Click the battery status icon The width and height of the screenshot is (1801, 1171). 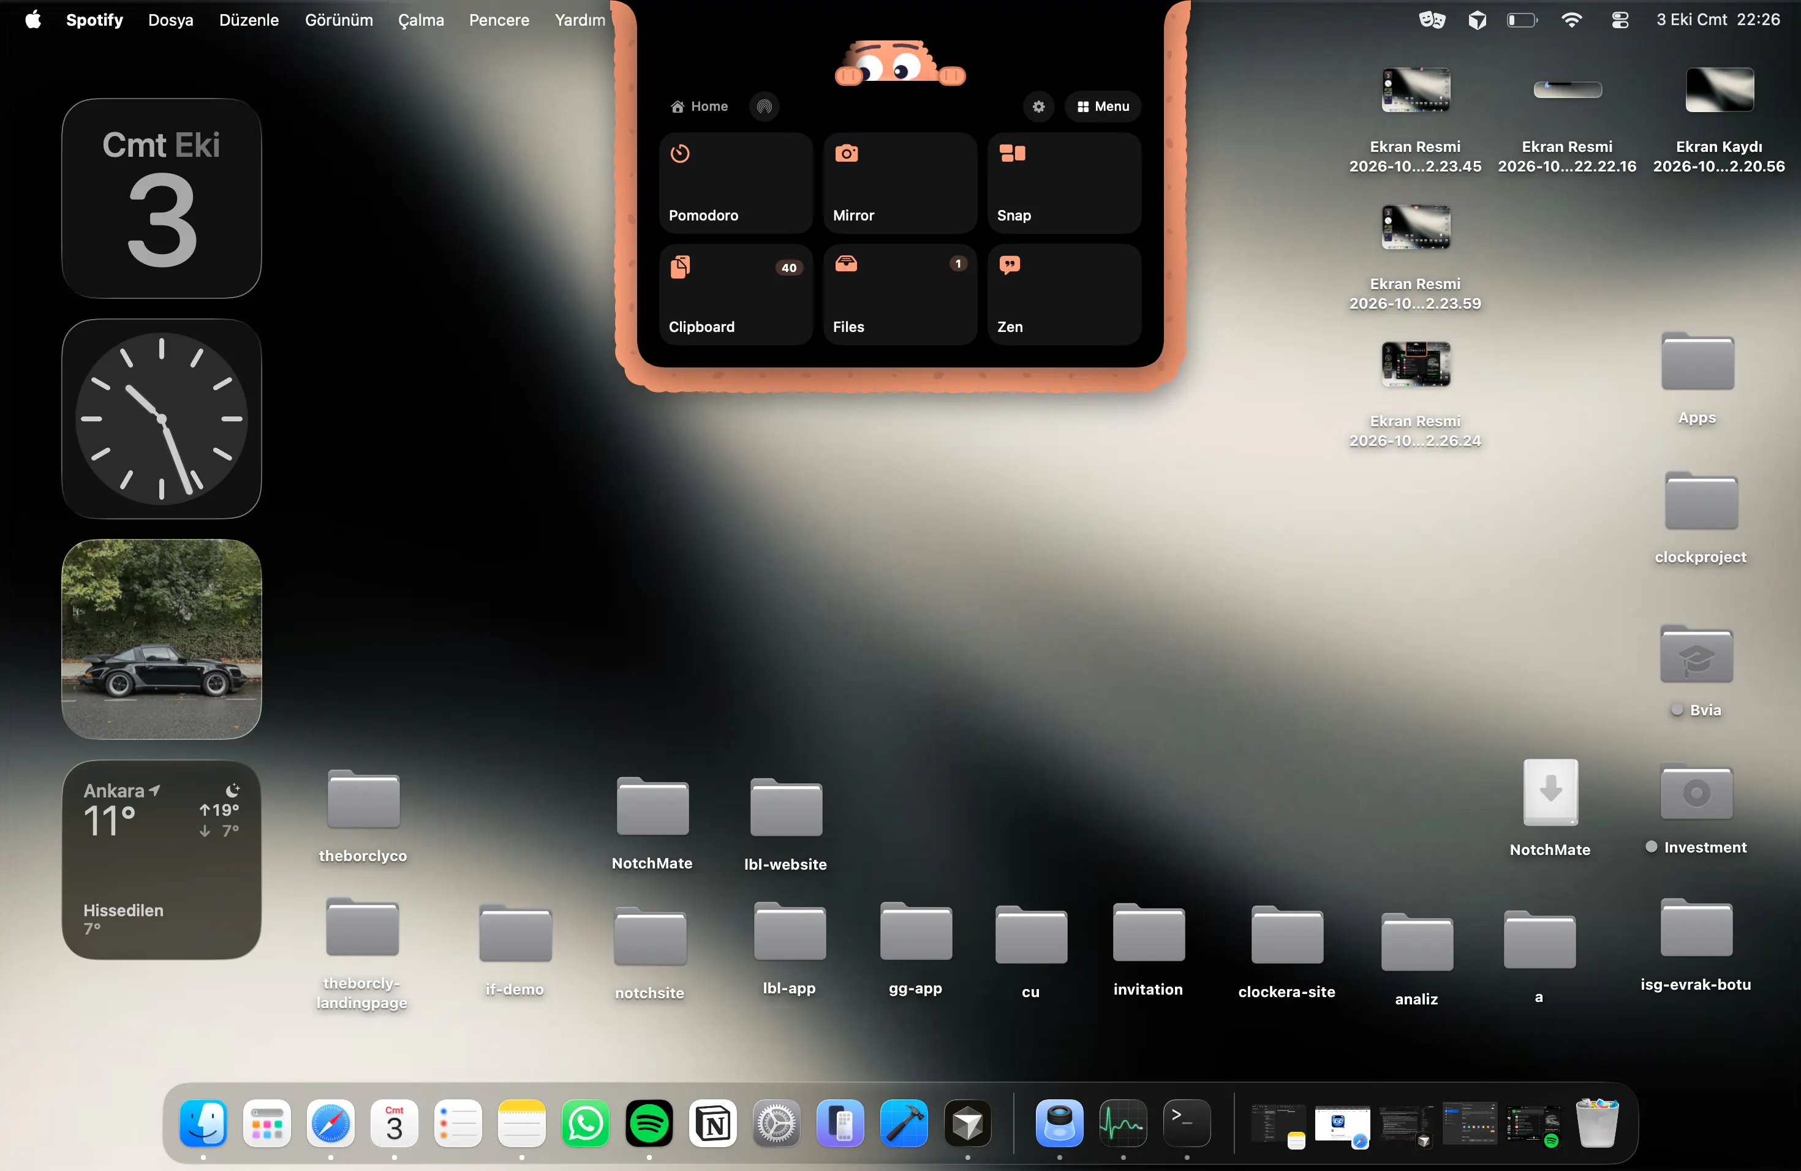(x=1522, y=20)
